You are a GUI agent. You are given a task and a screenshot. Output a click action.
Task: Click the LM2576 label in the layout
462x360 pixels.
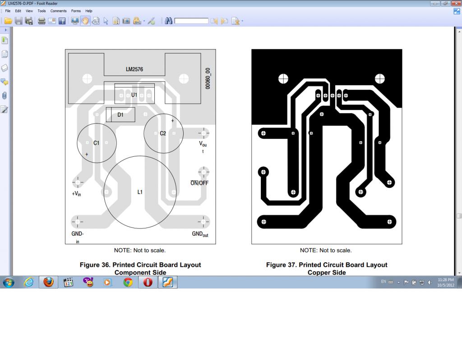click(134, 69)
